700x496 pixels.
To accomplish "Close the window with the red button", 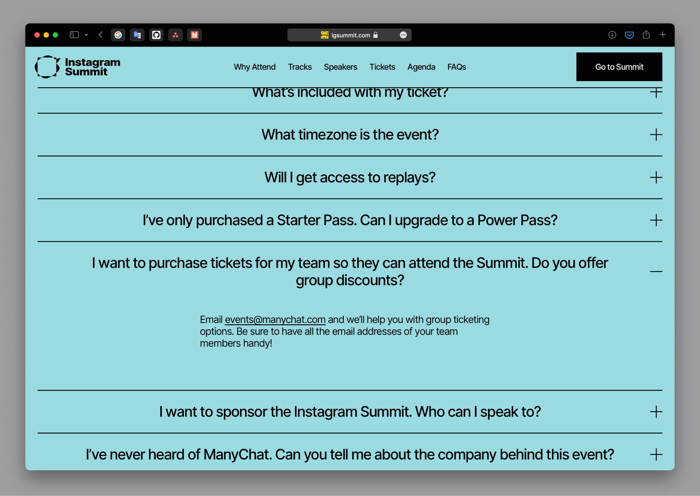I will (x=37, y=35).
